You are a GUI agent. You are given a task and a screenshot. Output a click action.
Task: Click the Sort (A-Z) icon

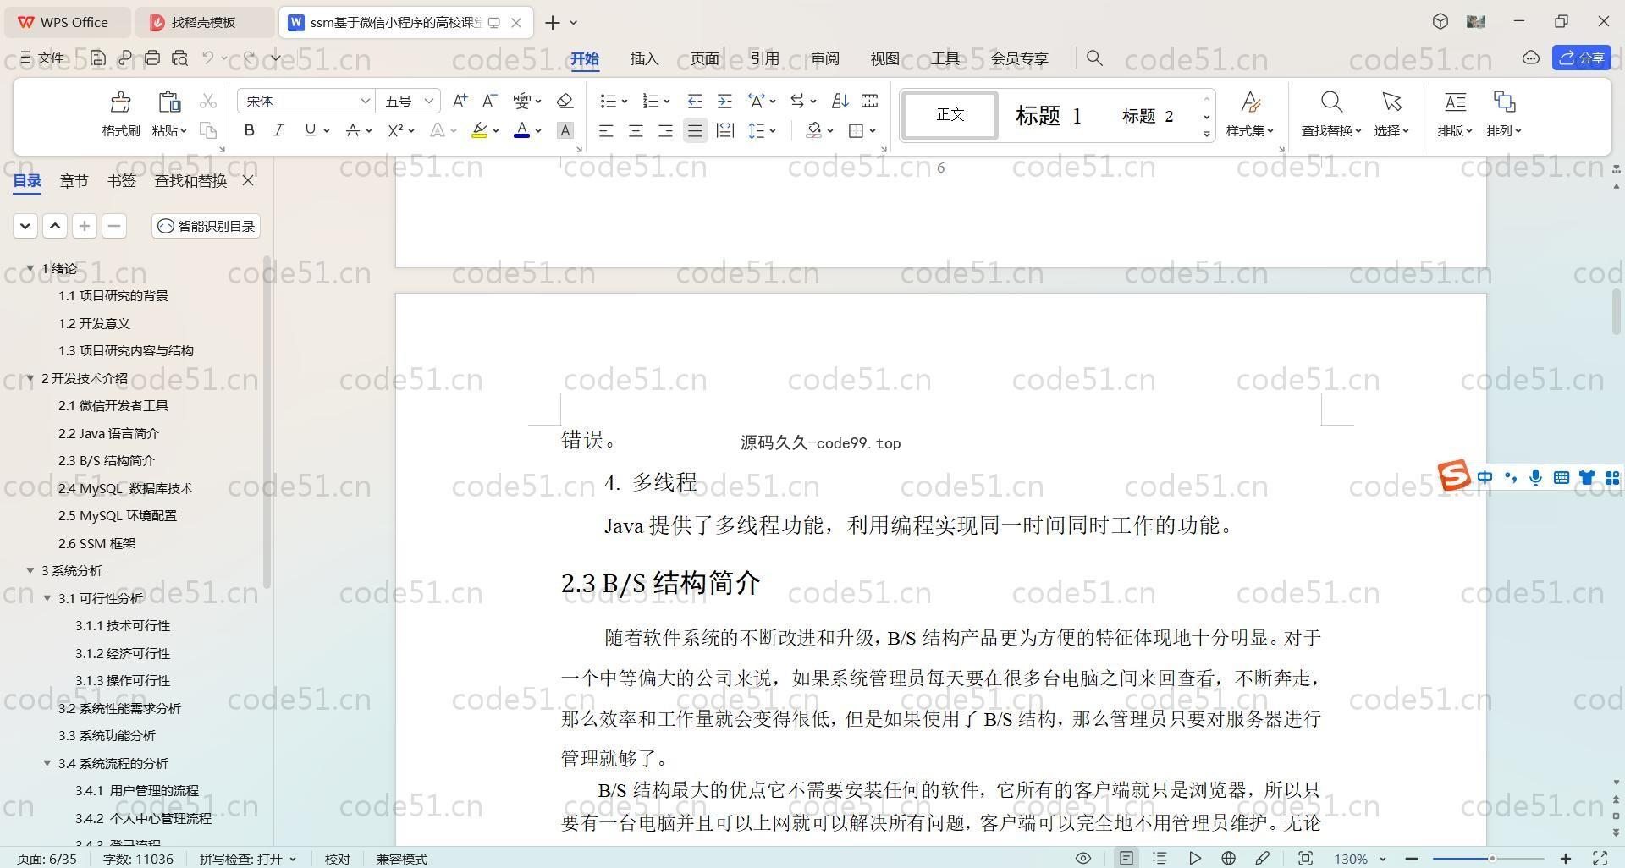(840, 101)
